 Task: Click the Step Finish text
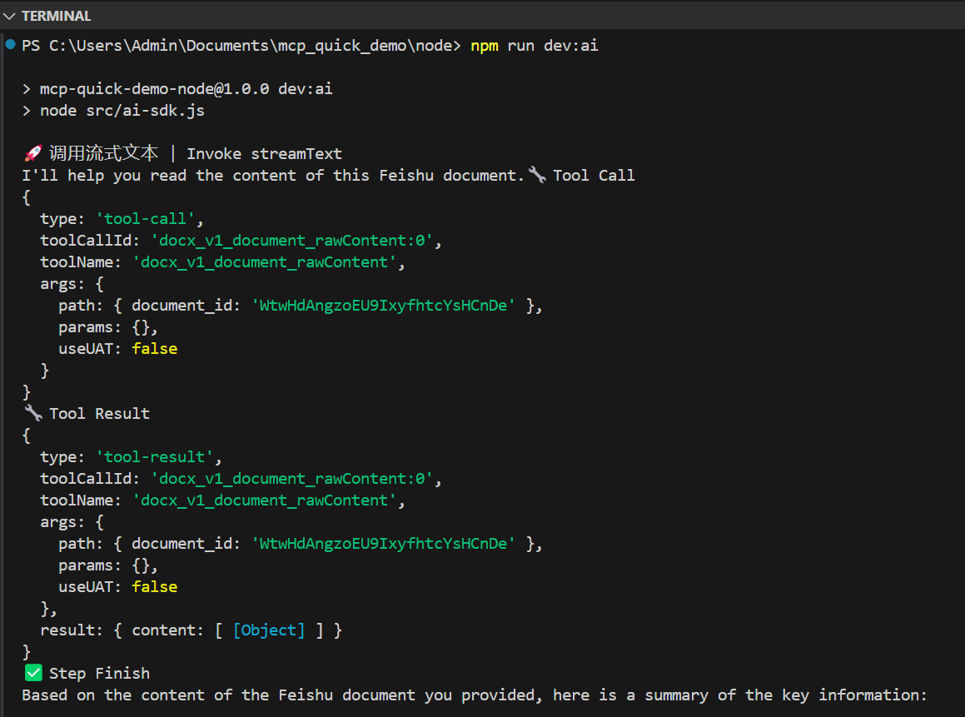[100, 674]
